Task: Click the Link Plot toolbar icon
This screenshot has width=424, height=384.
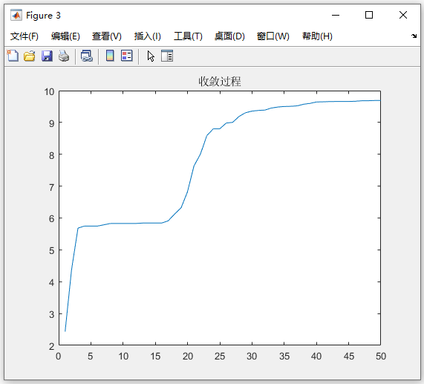Action: [87, 56]
